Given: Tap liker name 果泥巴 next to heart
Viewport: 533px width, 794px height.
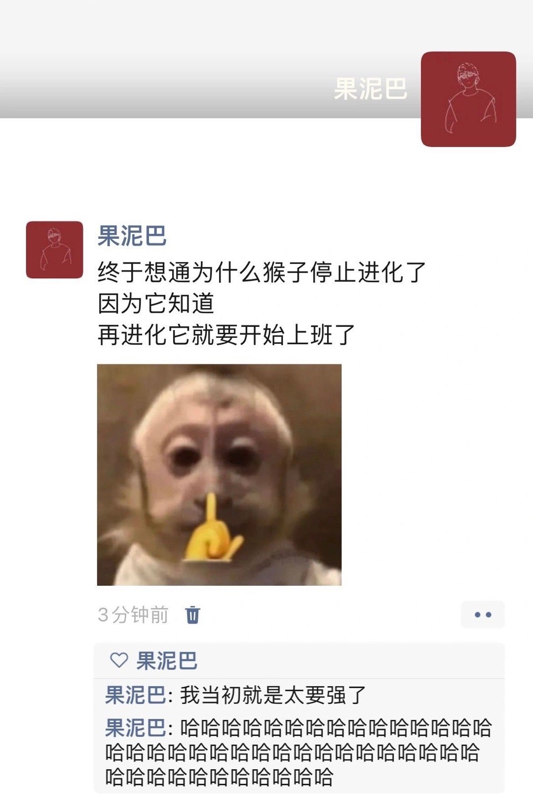Looking at the screenshot, I should pyautogui.click(x=166, y=661).
